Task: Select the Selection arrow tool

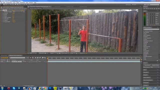Action: pos(2,4)
